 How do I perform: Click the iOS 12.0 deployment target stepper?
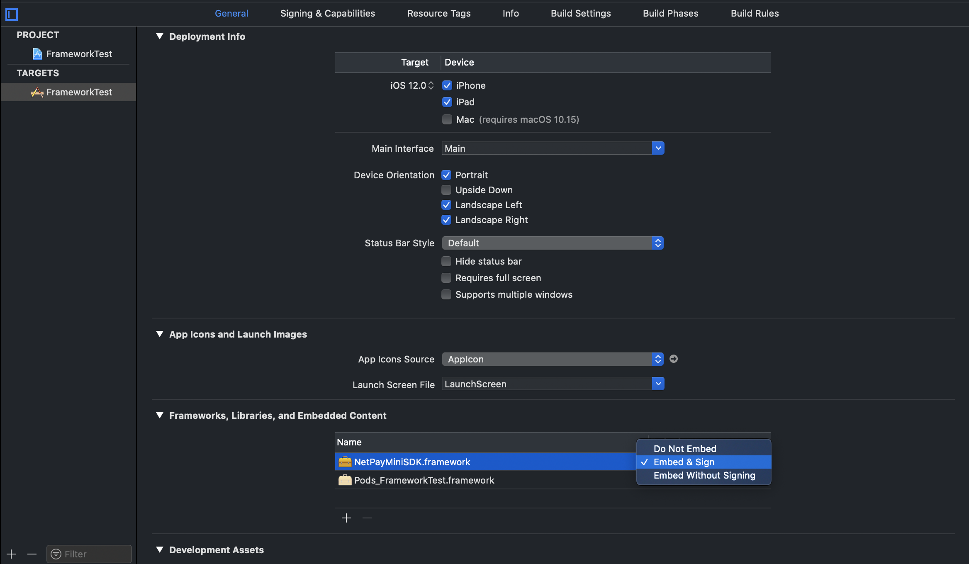[431, 85]
